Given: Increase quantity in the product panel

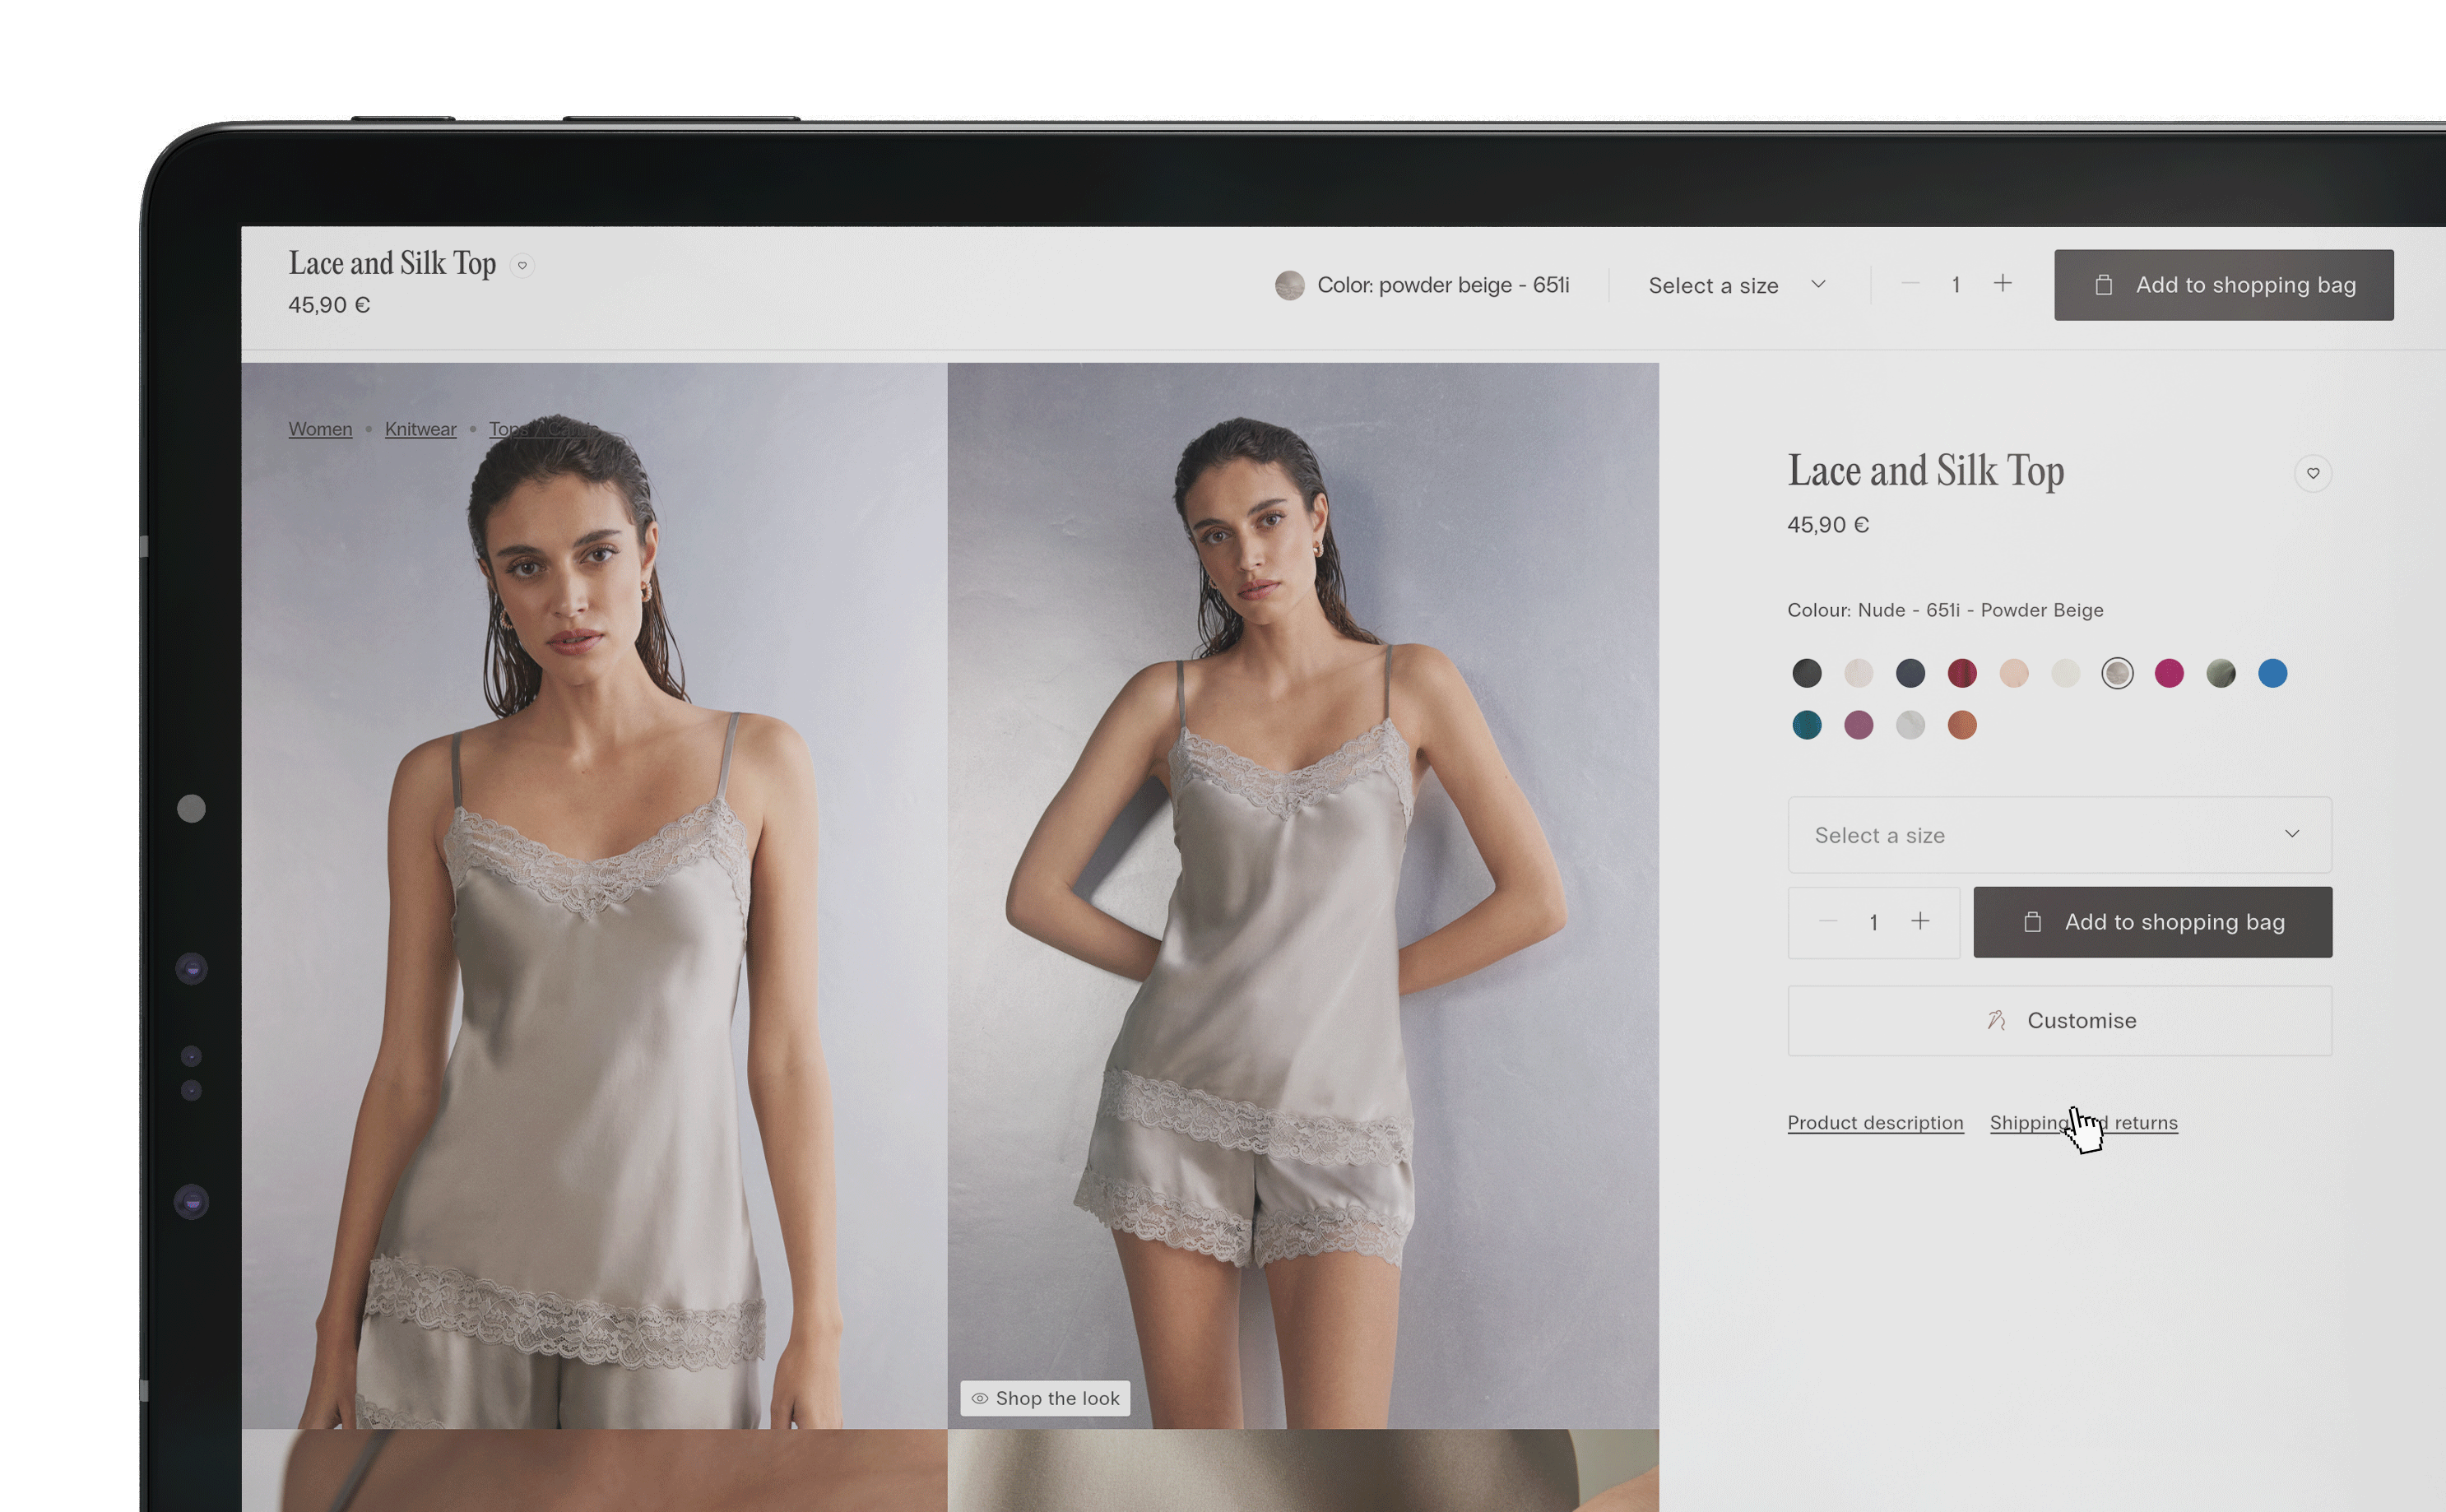Looking at the screenshot, I should 1919,921.
